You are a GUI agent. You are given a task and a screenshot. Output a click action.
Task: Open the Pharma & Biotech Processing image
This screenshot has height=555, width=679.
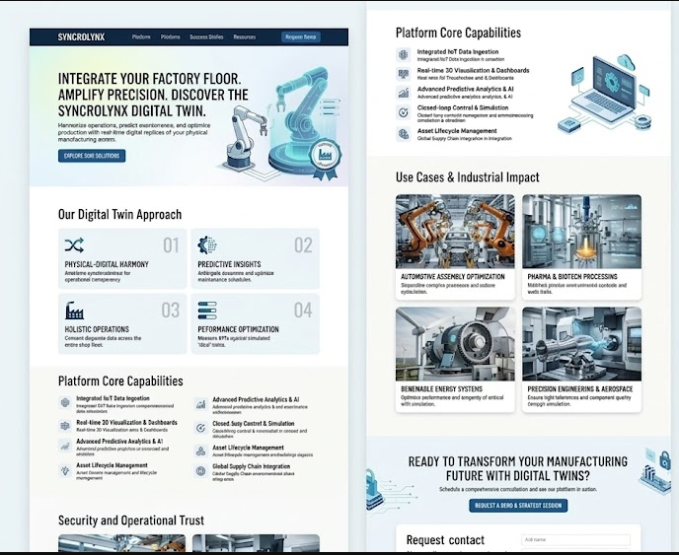point(581,232)
